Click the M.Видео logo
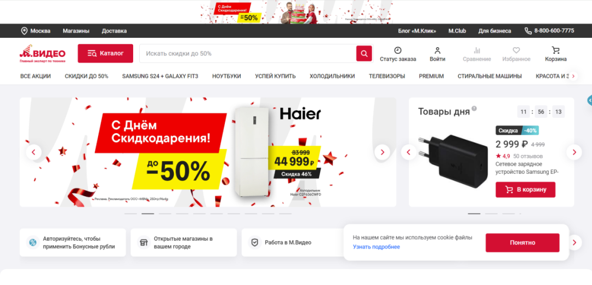Viewport: 592px width, 285px height. pyautogui.click(x=43, y=54)
